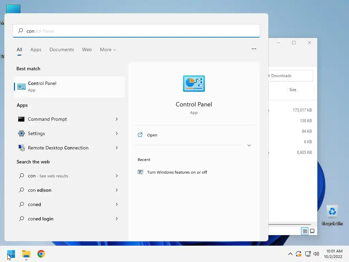This screenshot has width=349, height=262.
Task: Click the 138 KB file size entry
Action: 306,120
